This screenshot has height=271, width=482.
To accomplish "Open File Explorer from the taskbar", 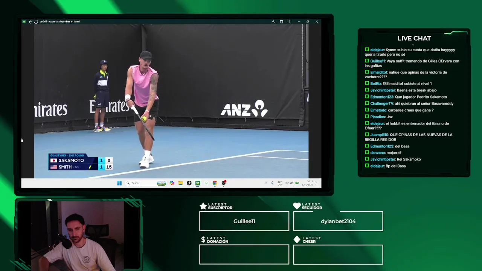I will [x=181, y=183].
